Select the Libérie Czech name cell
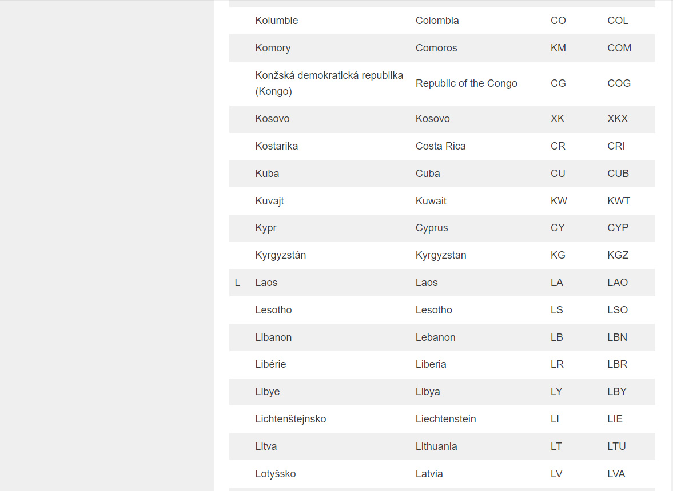The height and width of the screenshot is (491, 673). 270,364
